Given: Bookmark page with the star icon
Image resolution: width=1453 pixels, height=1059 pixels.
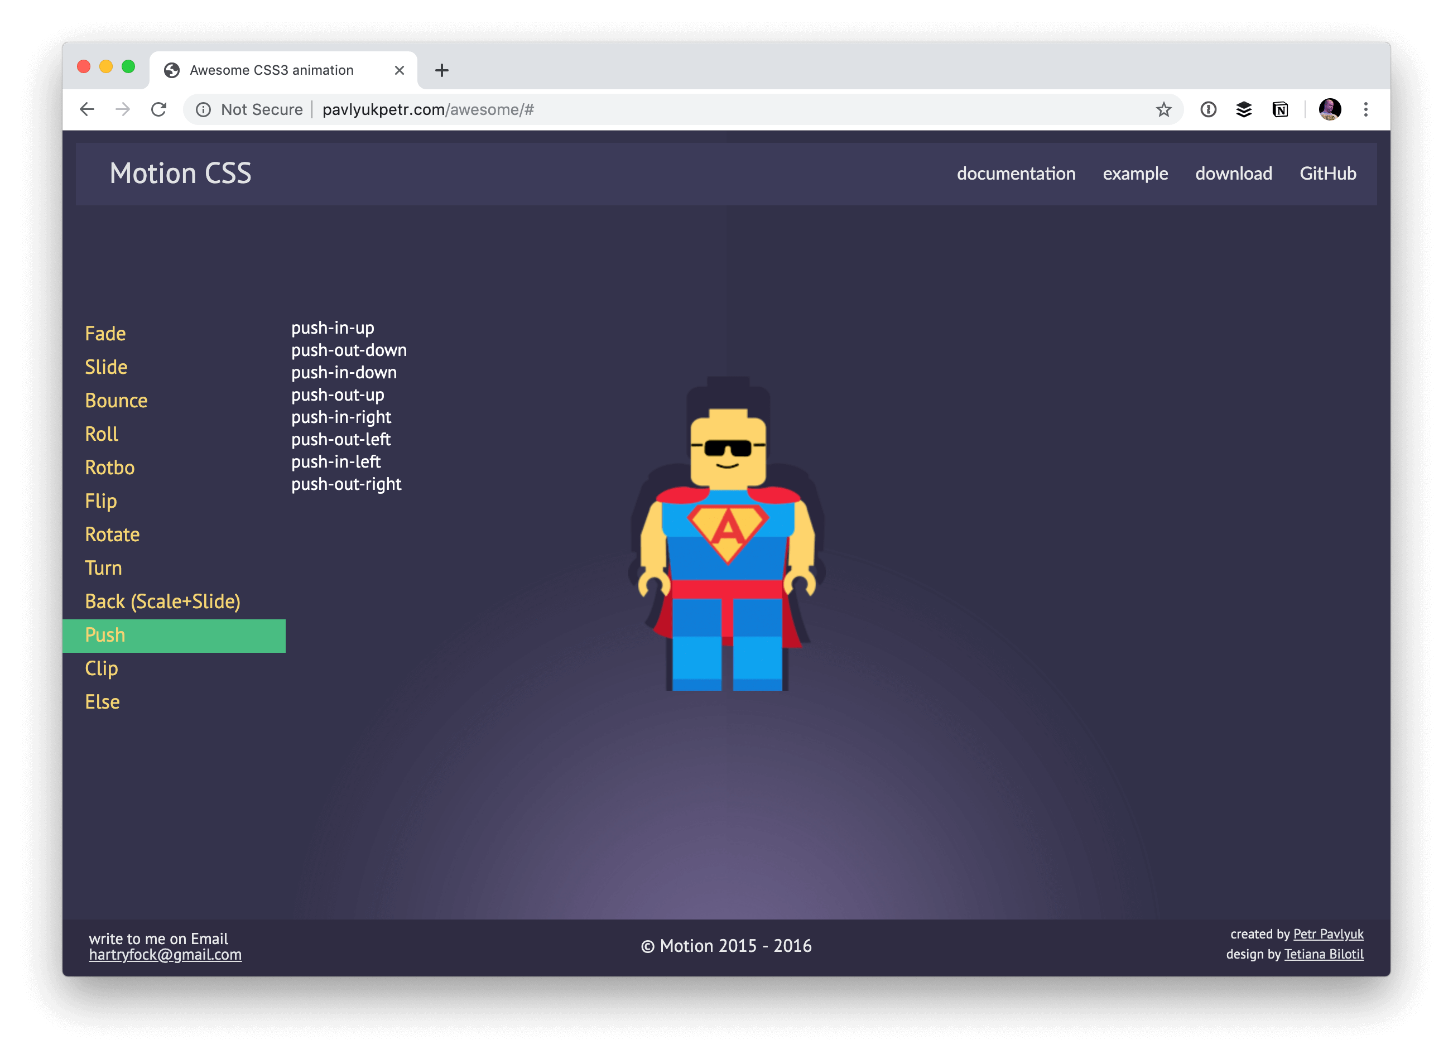Looking at the screenshot, I should (x=1163, y=109).
